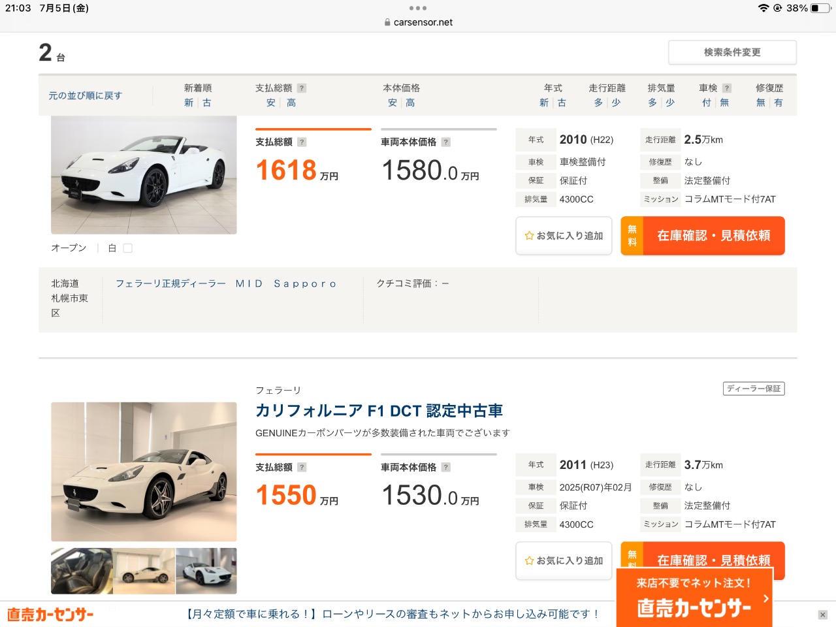Open 車両本体価格 help icon on 1530.0万円 listing
This screenshot has width=836, height=627.
pyautogui.click(x=446, y=467)
